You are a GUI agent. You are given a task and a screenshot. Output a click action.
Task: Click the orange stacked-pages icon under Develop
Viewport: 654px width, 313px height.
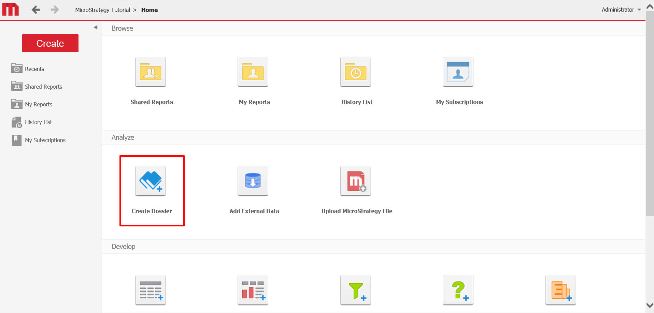point(561,290)
